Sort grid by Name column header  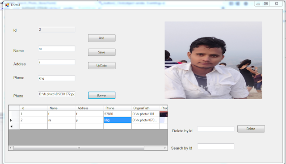pos(62,108)
